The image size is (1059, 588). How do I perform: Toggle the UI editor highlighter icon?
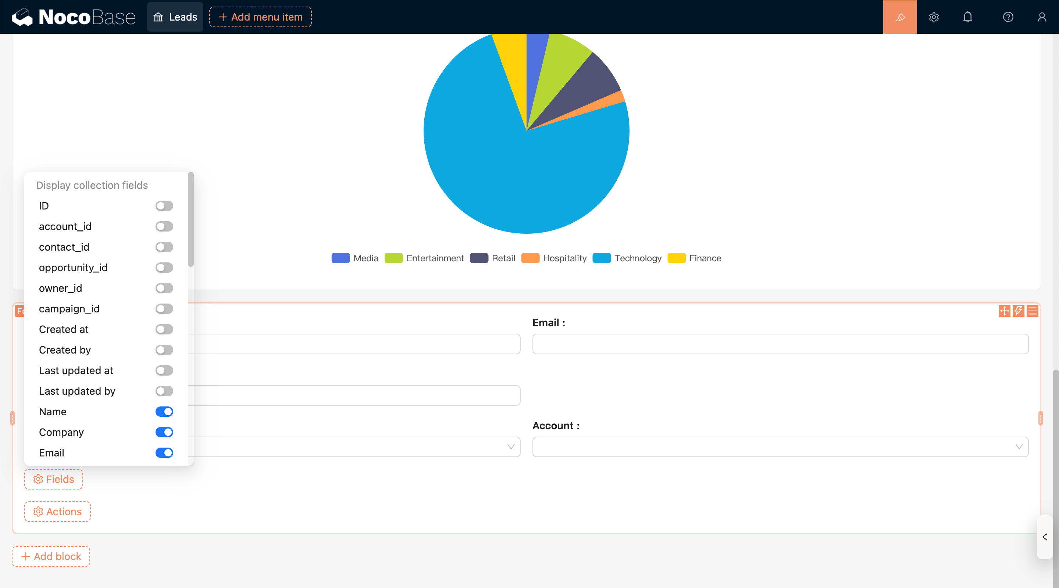coord(899,17)
